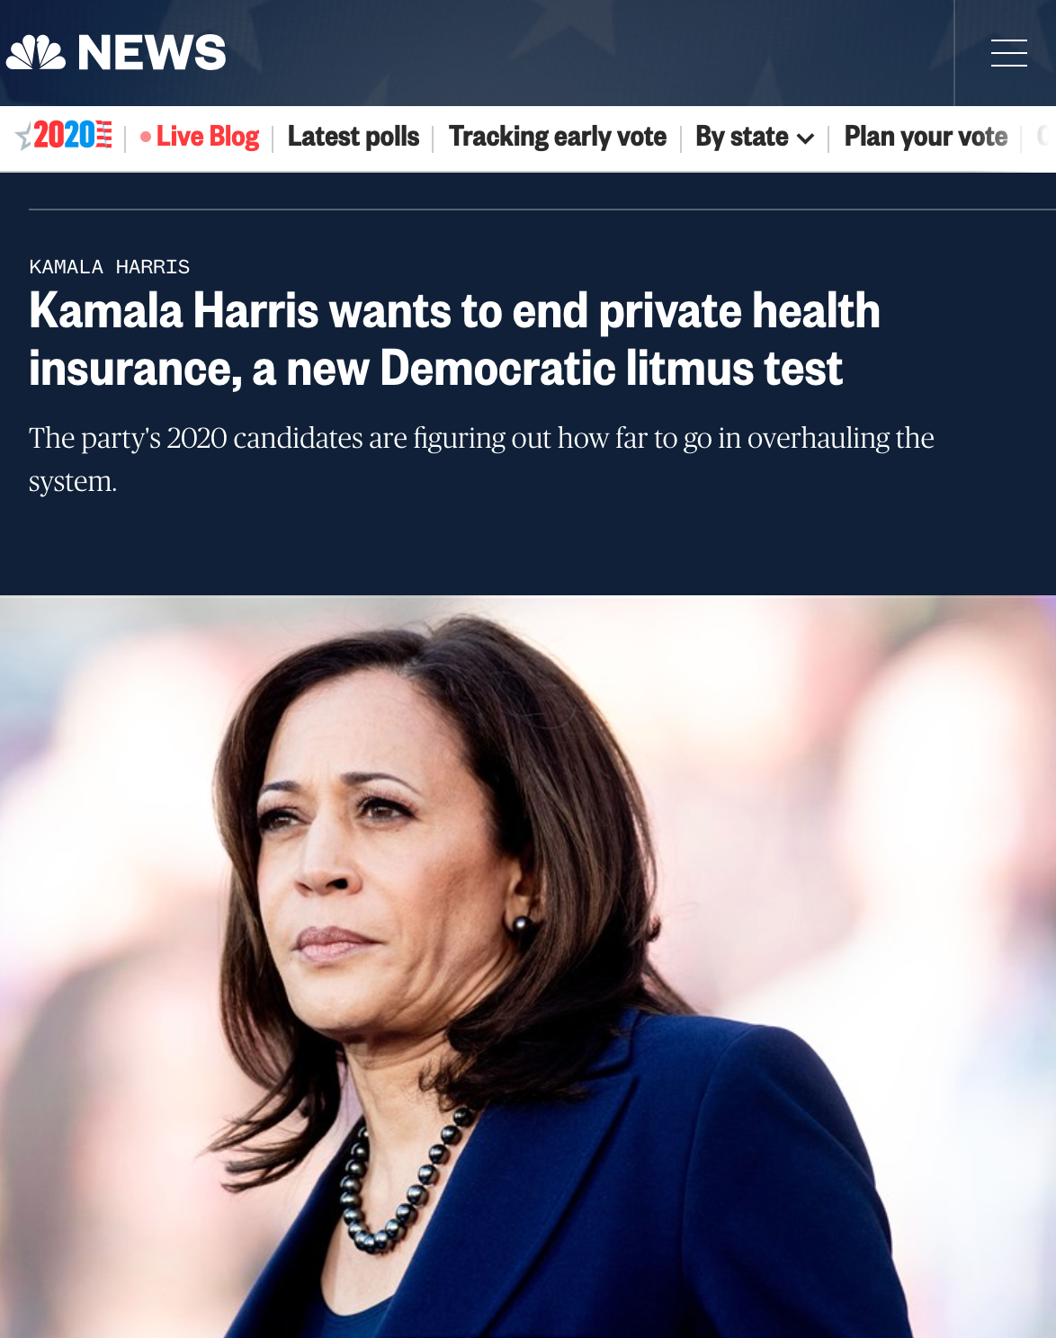The width and height of the screenshot is (1056, 1338).
Task: Click the red live indicator dot
Action: tap(146, 137)
